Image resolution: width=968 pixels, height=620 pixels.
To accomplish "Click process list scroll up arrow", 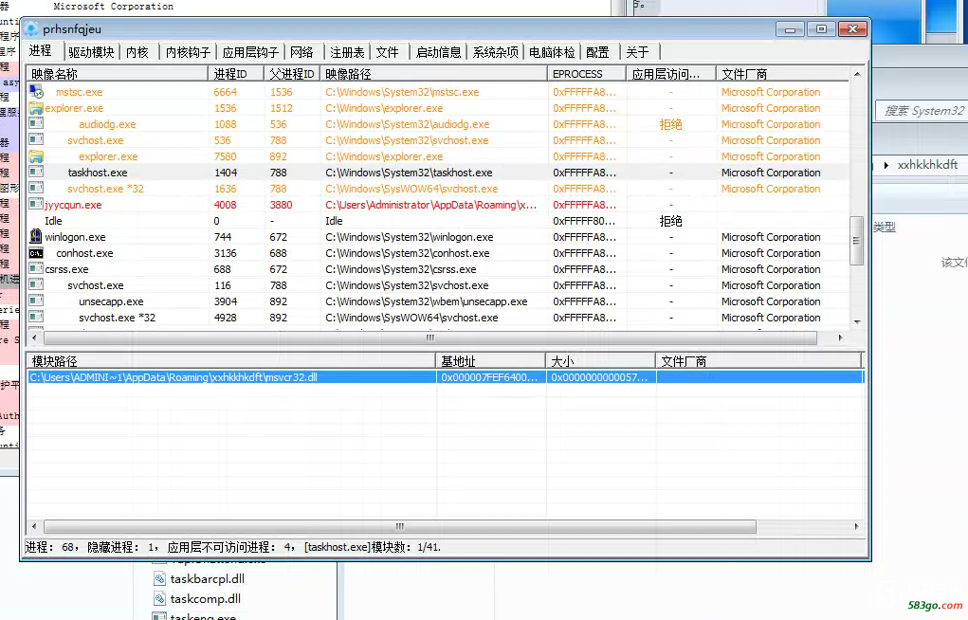I will [x=857, y=74].
